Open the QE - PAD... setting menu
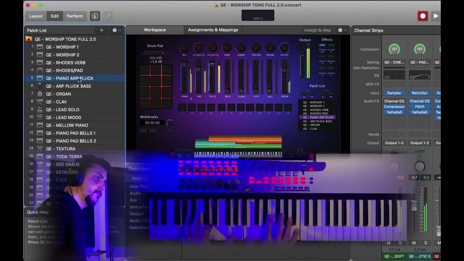Image resolution: width=464 pixels, height=261 pixels. tap(419, 62)
